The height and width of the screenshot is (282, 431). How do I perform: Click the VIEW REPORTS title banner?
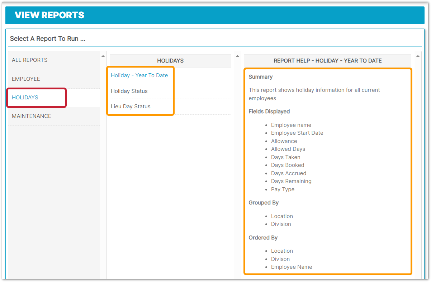(x=49, y=15)
